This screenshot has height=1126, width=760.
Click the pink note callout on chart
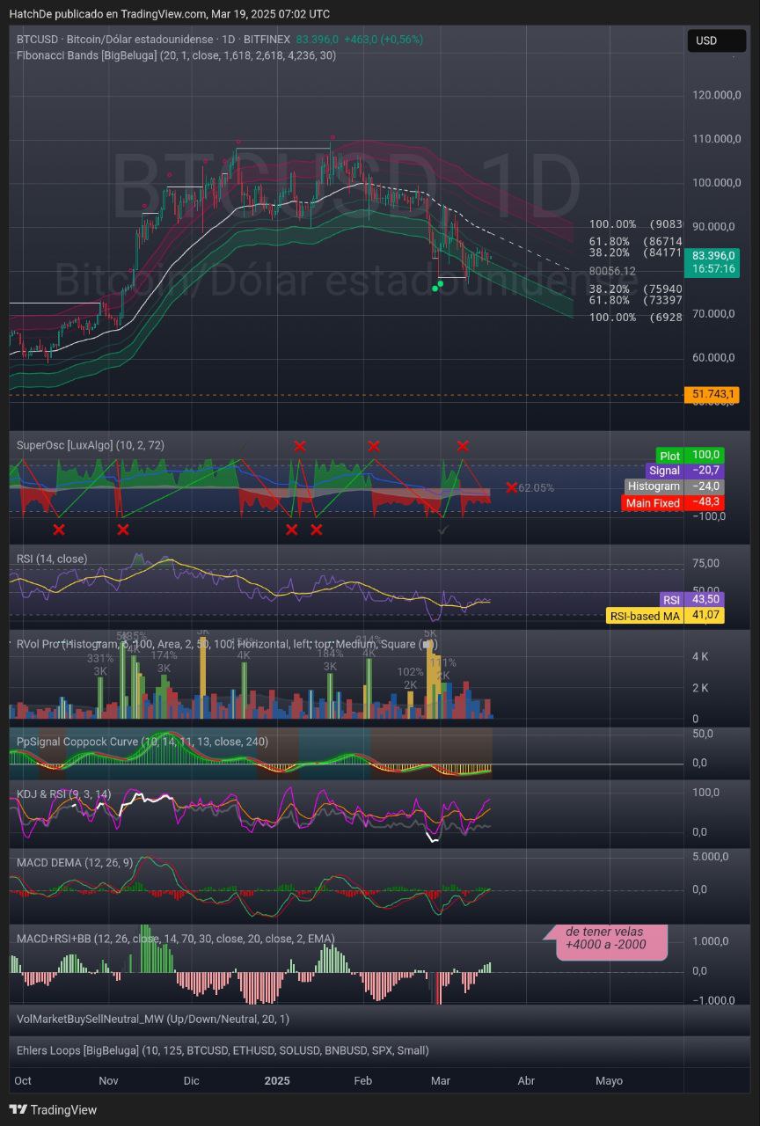click(x=605, y=939)
